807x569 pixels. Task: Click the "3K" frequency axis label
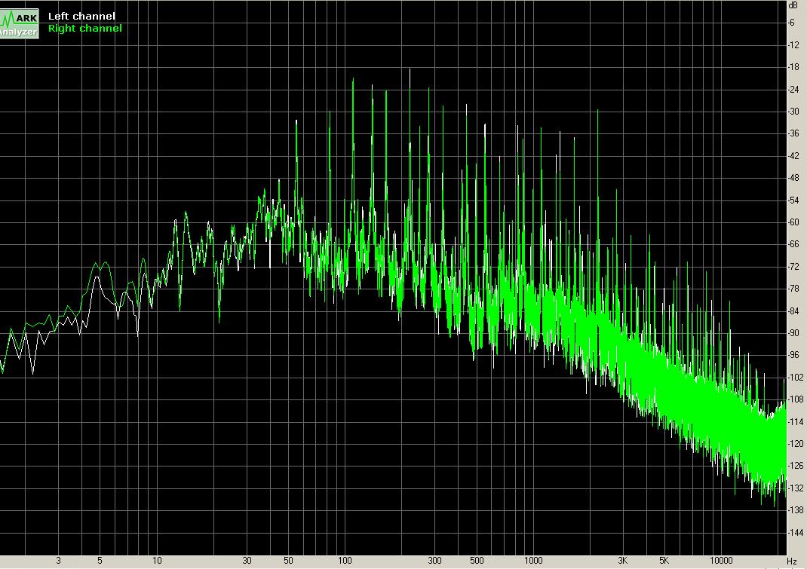[x=623, y=561]
